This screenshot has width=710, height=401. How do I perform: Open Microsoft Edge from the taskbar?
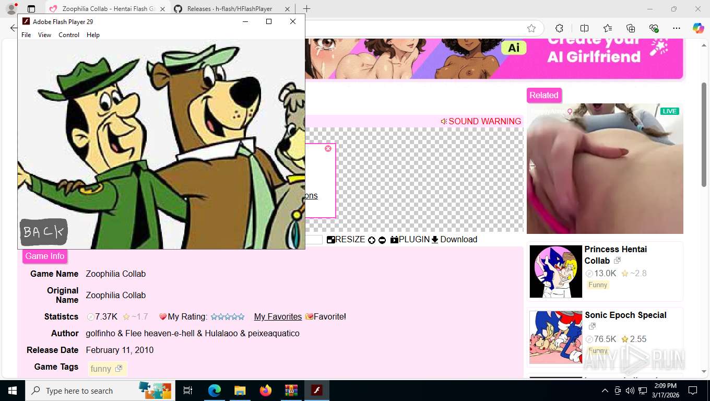click(x=215, y=391)
